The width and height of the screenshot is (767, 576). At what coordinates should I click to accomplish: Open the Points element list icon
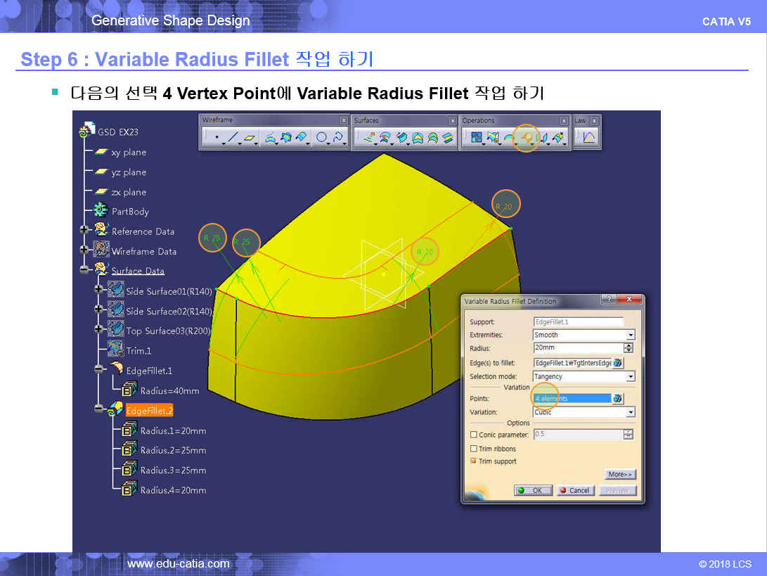click(618, 399)
